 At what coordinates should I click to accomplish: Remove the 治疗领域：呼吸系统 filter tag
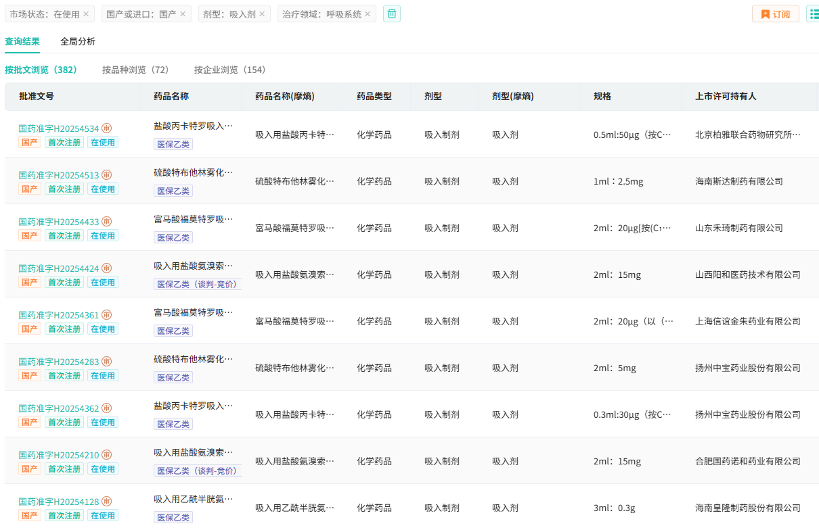pyautogui.click(x=368, y=14)
